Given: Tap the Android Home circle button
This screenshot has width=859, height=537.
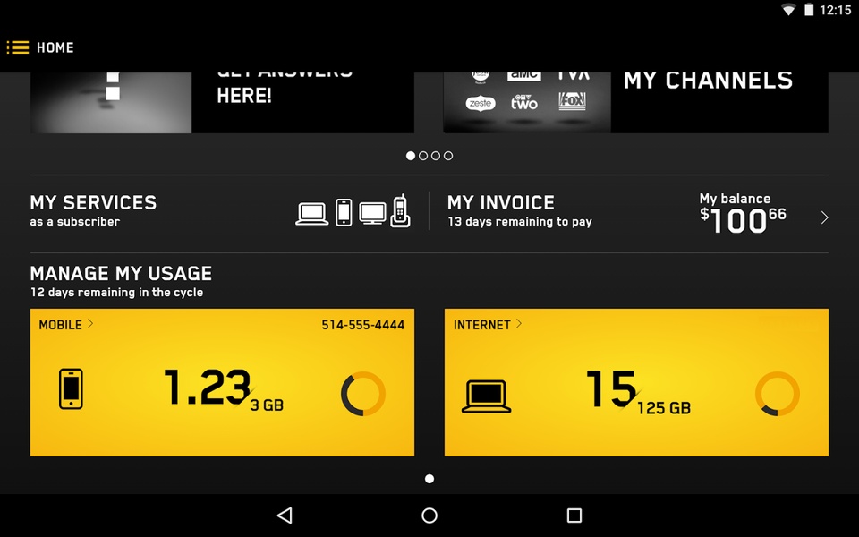Looking at the screenshot, I should (429, 516).
